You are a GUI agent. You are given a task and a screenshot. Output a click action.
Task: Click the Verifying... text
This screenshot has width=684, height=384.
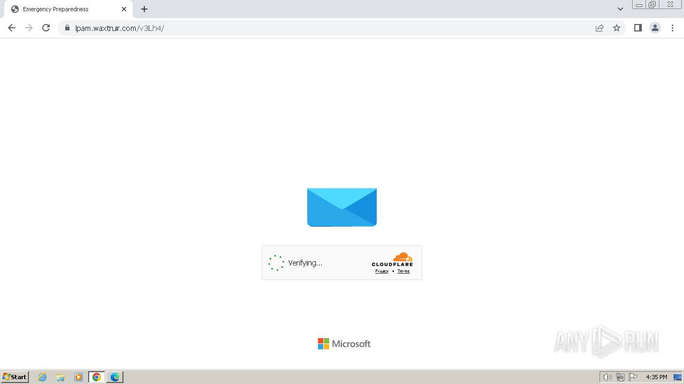click(305, 263)
